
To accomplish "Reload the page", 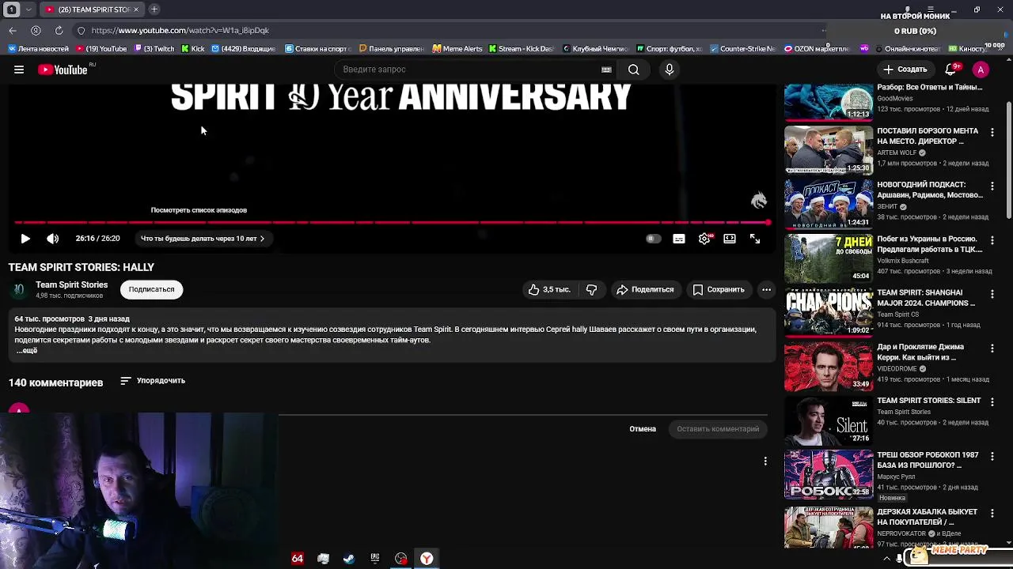I will [x=59, y=30].
